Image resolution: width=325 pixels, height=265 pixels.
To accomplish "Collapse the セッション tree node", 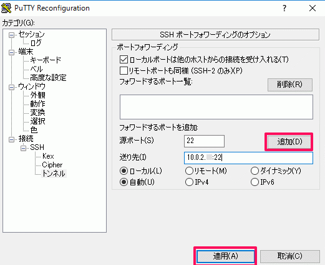I will (x=11, y=35).
